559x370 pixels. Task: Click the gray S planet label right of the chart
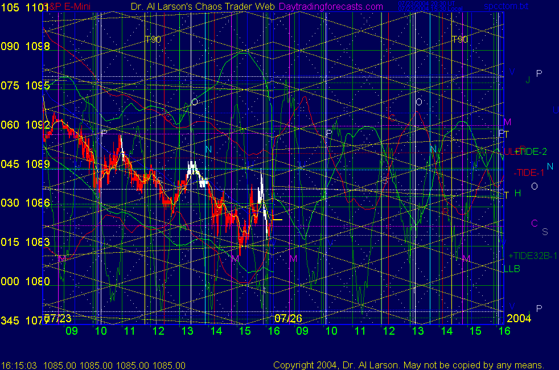point(545,232)
